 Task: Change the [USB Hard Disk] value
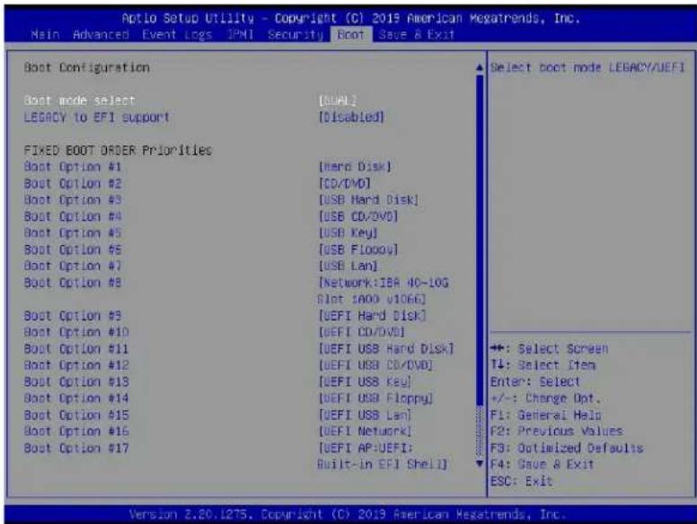[x=368, y=200]
